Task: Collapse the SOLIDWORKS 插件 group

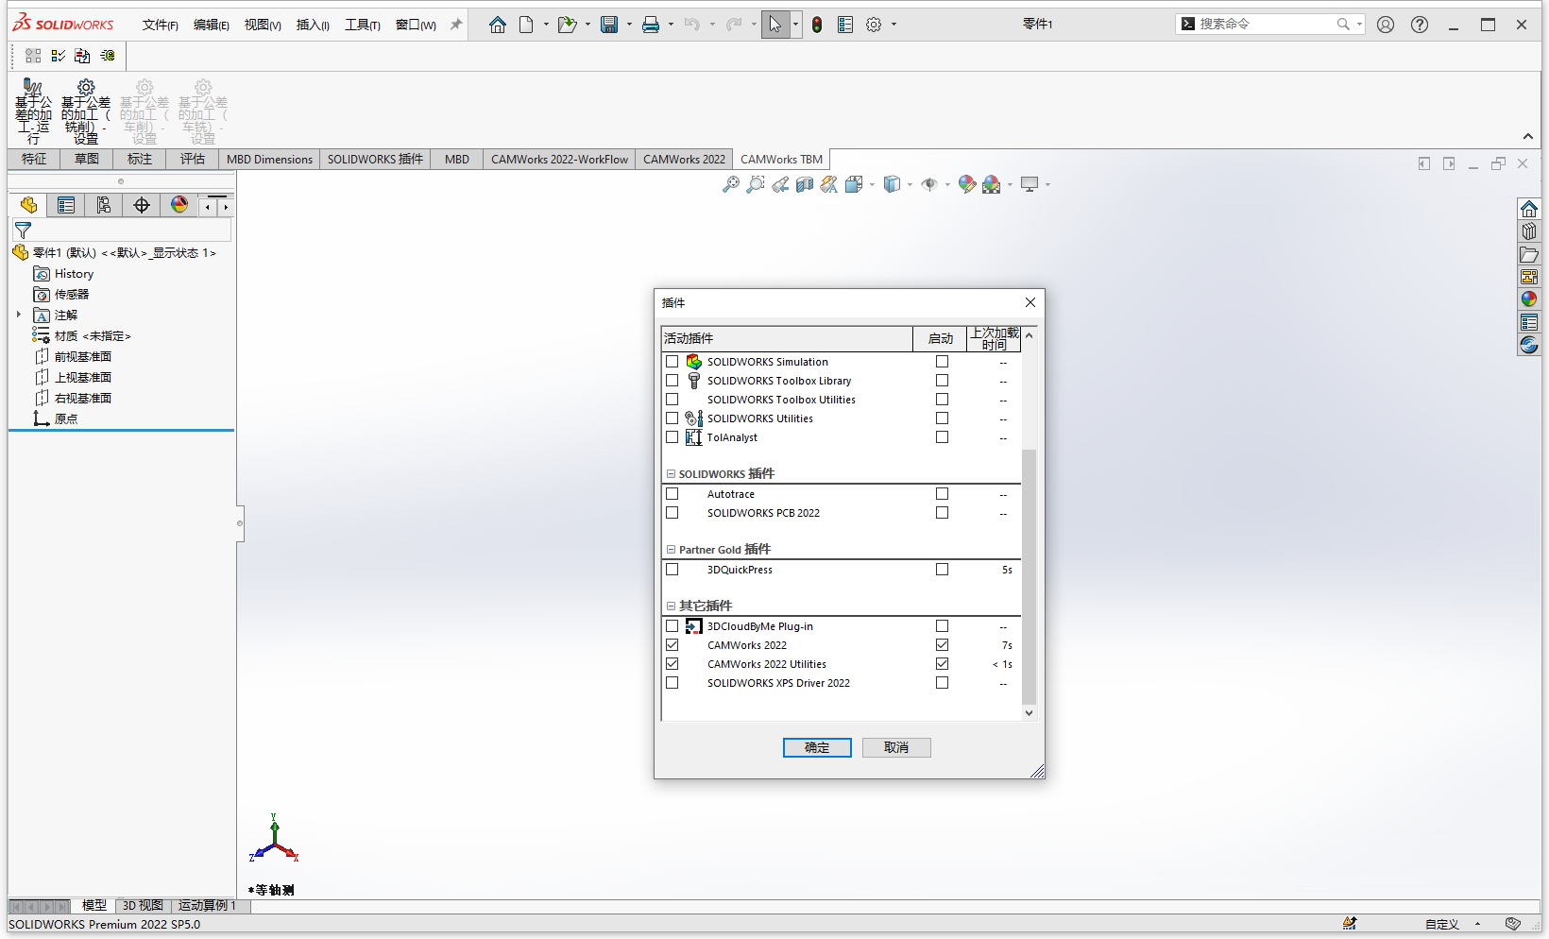Action: pos(672,474)
